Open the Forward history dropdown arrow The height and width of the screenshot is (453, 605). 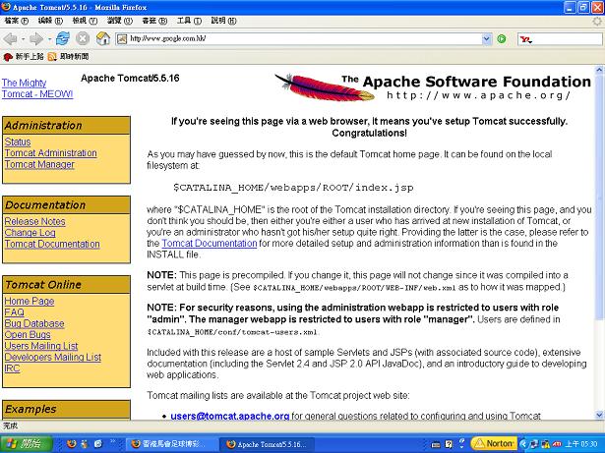(49, 39)
